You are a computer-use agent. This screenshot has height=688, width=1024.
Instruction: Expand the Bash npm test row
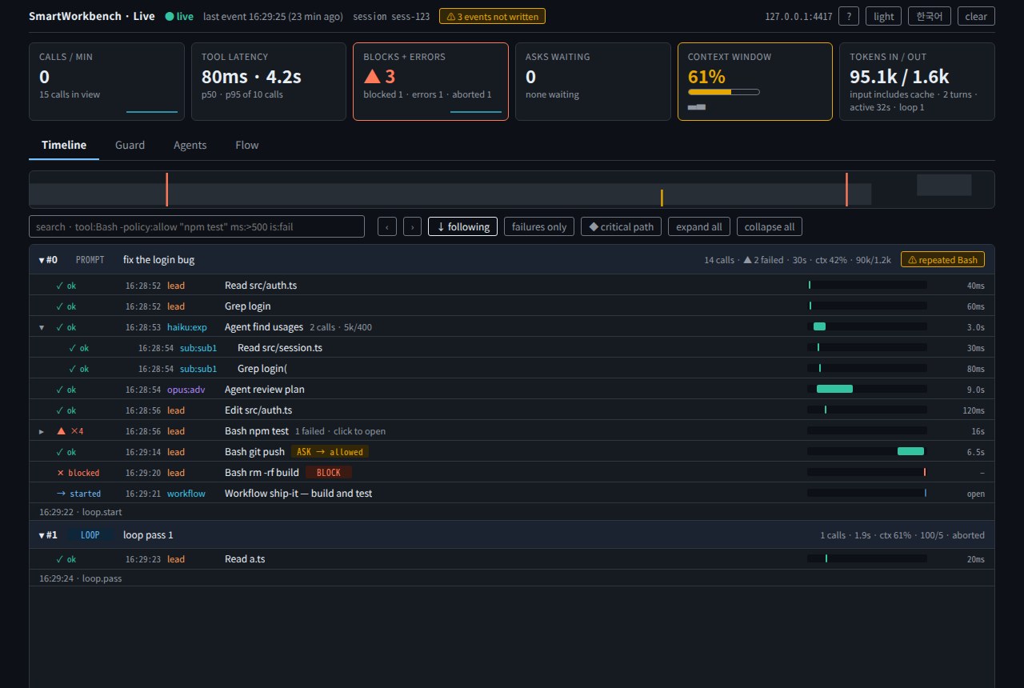(x=42, y=431)
